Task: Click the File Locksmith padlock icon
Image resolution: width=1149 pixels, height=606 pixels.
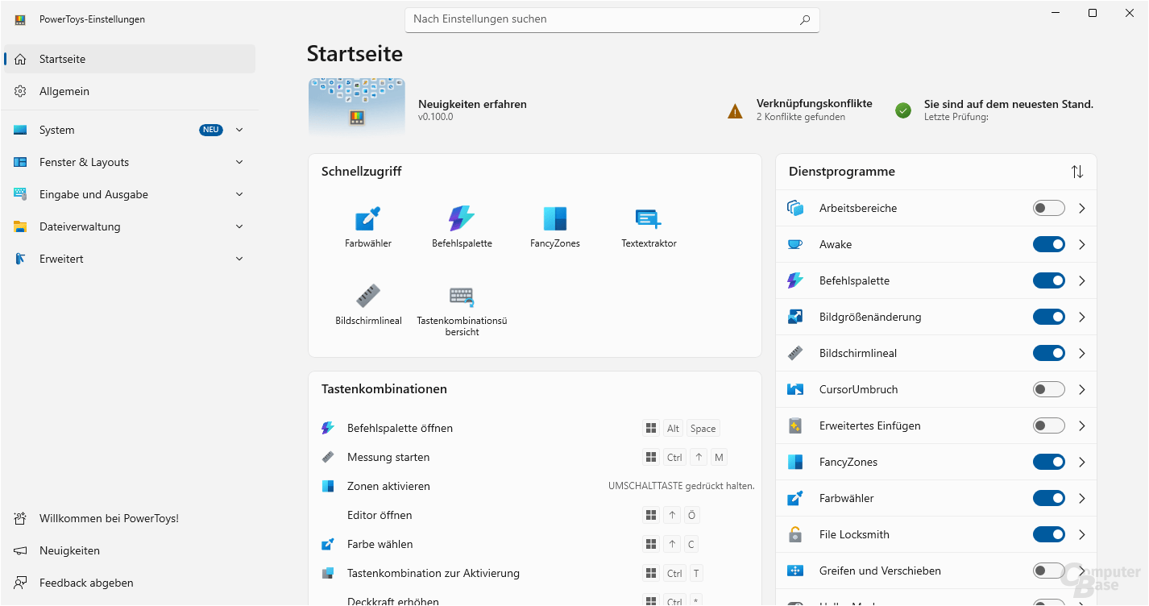Action: tap(795, 534)
